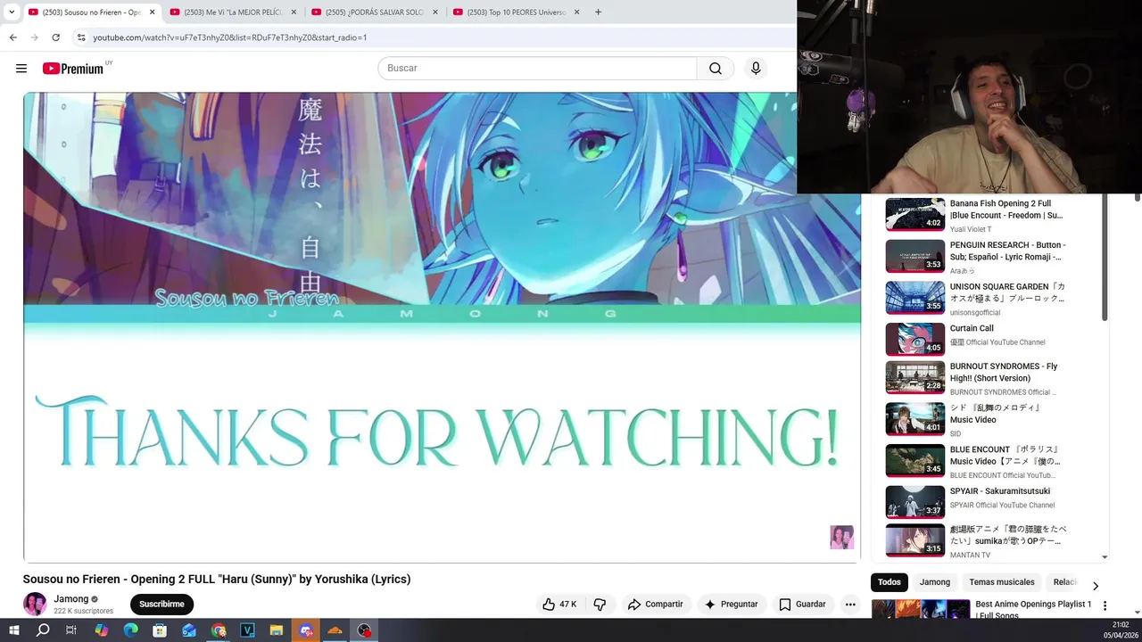Open Discord icon in taskbar

(x=306, y=630)
